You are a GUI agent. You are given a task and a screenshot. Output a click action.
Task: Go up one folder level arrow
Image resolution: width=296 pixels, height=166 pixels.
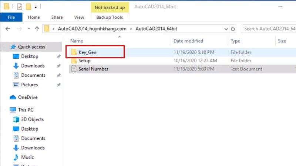37,29
